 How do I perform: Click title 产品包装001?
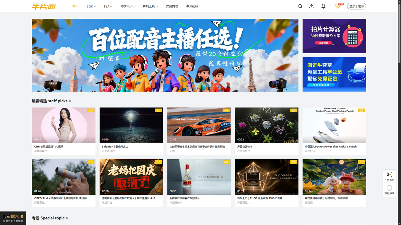pos(245,147)
